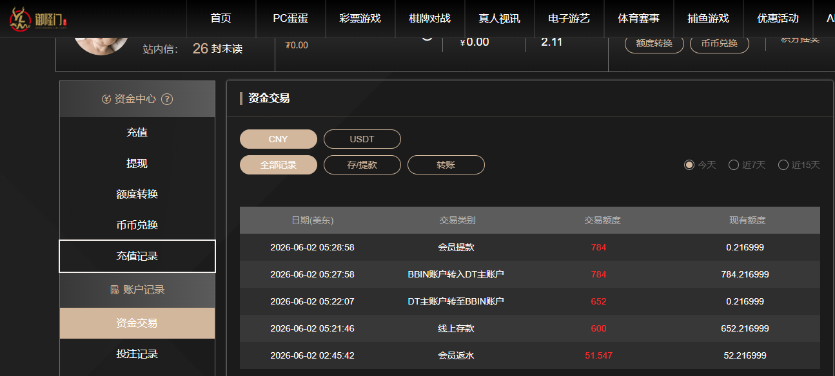Viewport: 835px width, 376px height.
Task: Click date 2026-06-02 05:22:07
Action: tap(312, 301)
